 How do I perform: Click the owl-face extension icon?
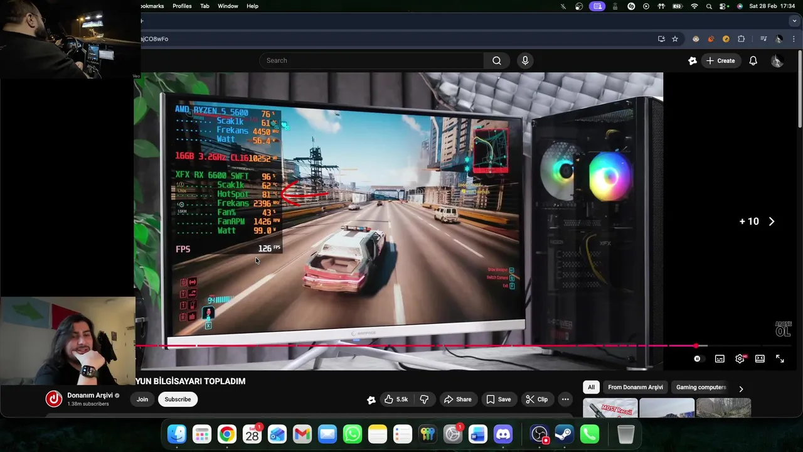point(696,39)
